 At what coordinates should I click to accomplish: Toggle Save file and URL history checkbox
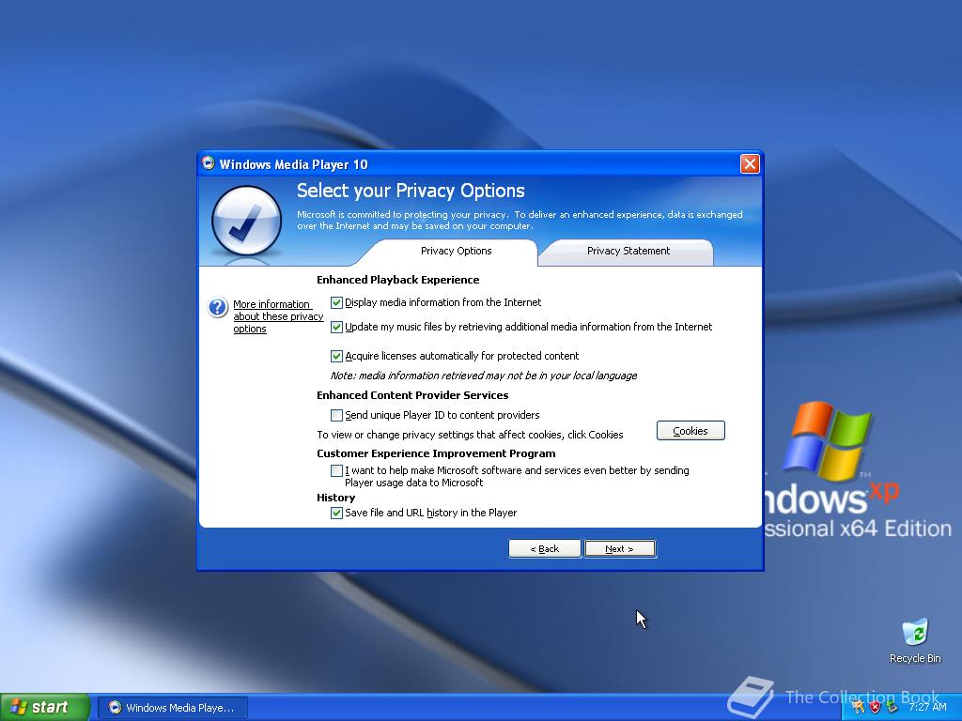click(x=336, y=513)
